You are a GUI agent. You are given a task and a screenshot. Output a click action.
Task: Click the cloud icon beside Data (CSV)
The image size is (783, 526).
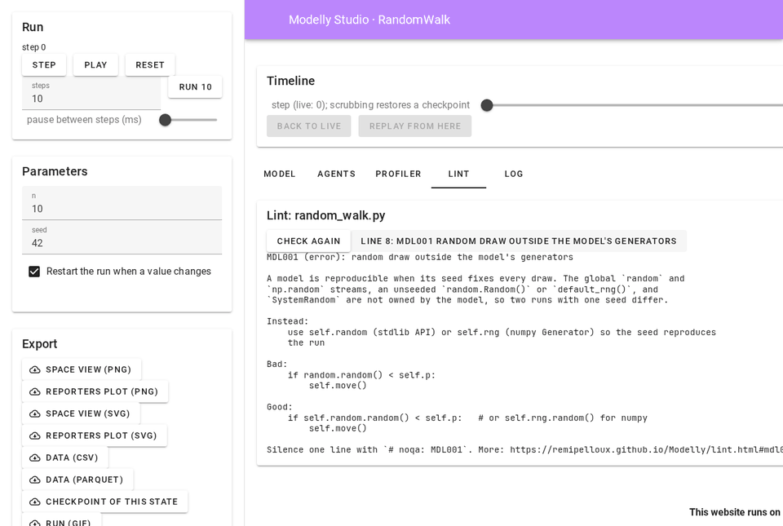click(35, 457)
